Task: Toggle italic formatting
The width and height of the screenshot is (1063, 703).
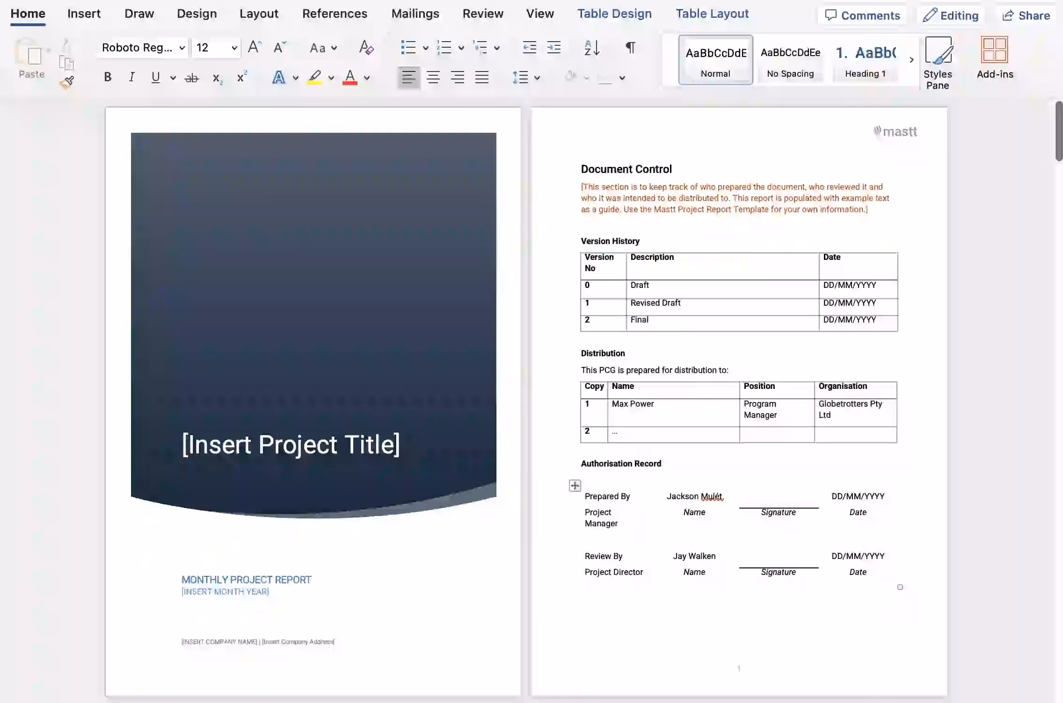Action: (x=132, y=77)
